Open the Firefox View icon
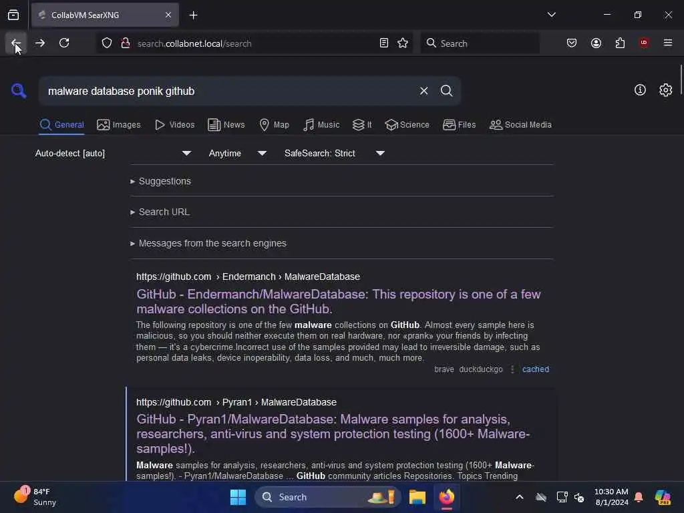The image size is (684, 513). [13, 15]
